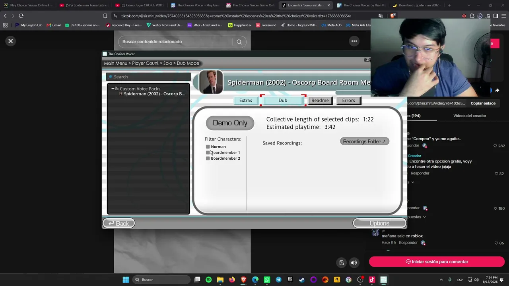Tick the Norman character filter checkbox
Viewport: 509px width, 286px height.
(208, 147)
